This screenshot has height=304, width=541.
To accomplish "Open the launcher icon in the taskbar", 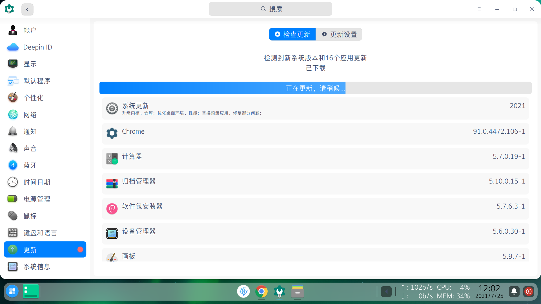I will coord(12,291).
